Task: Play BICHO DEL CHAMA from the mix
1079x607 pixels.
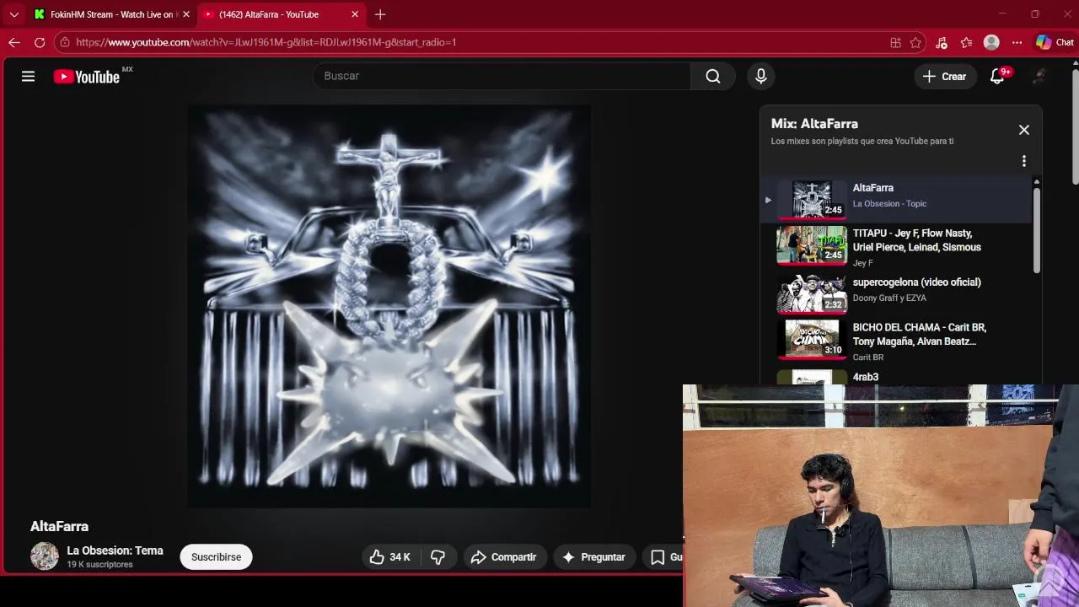Action: (896, 340)
